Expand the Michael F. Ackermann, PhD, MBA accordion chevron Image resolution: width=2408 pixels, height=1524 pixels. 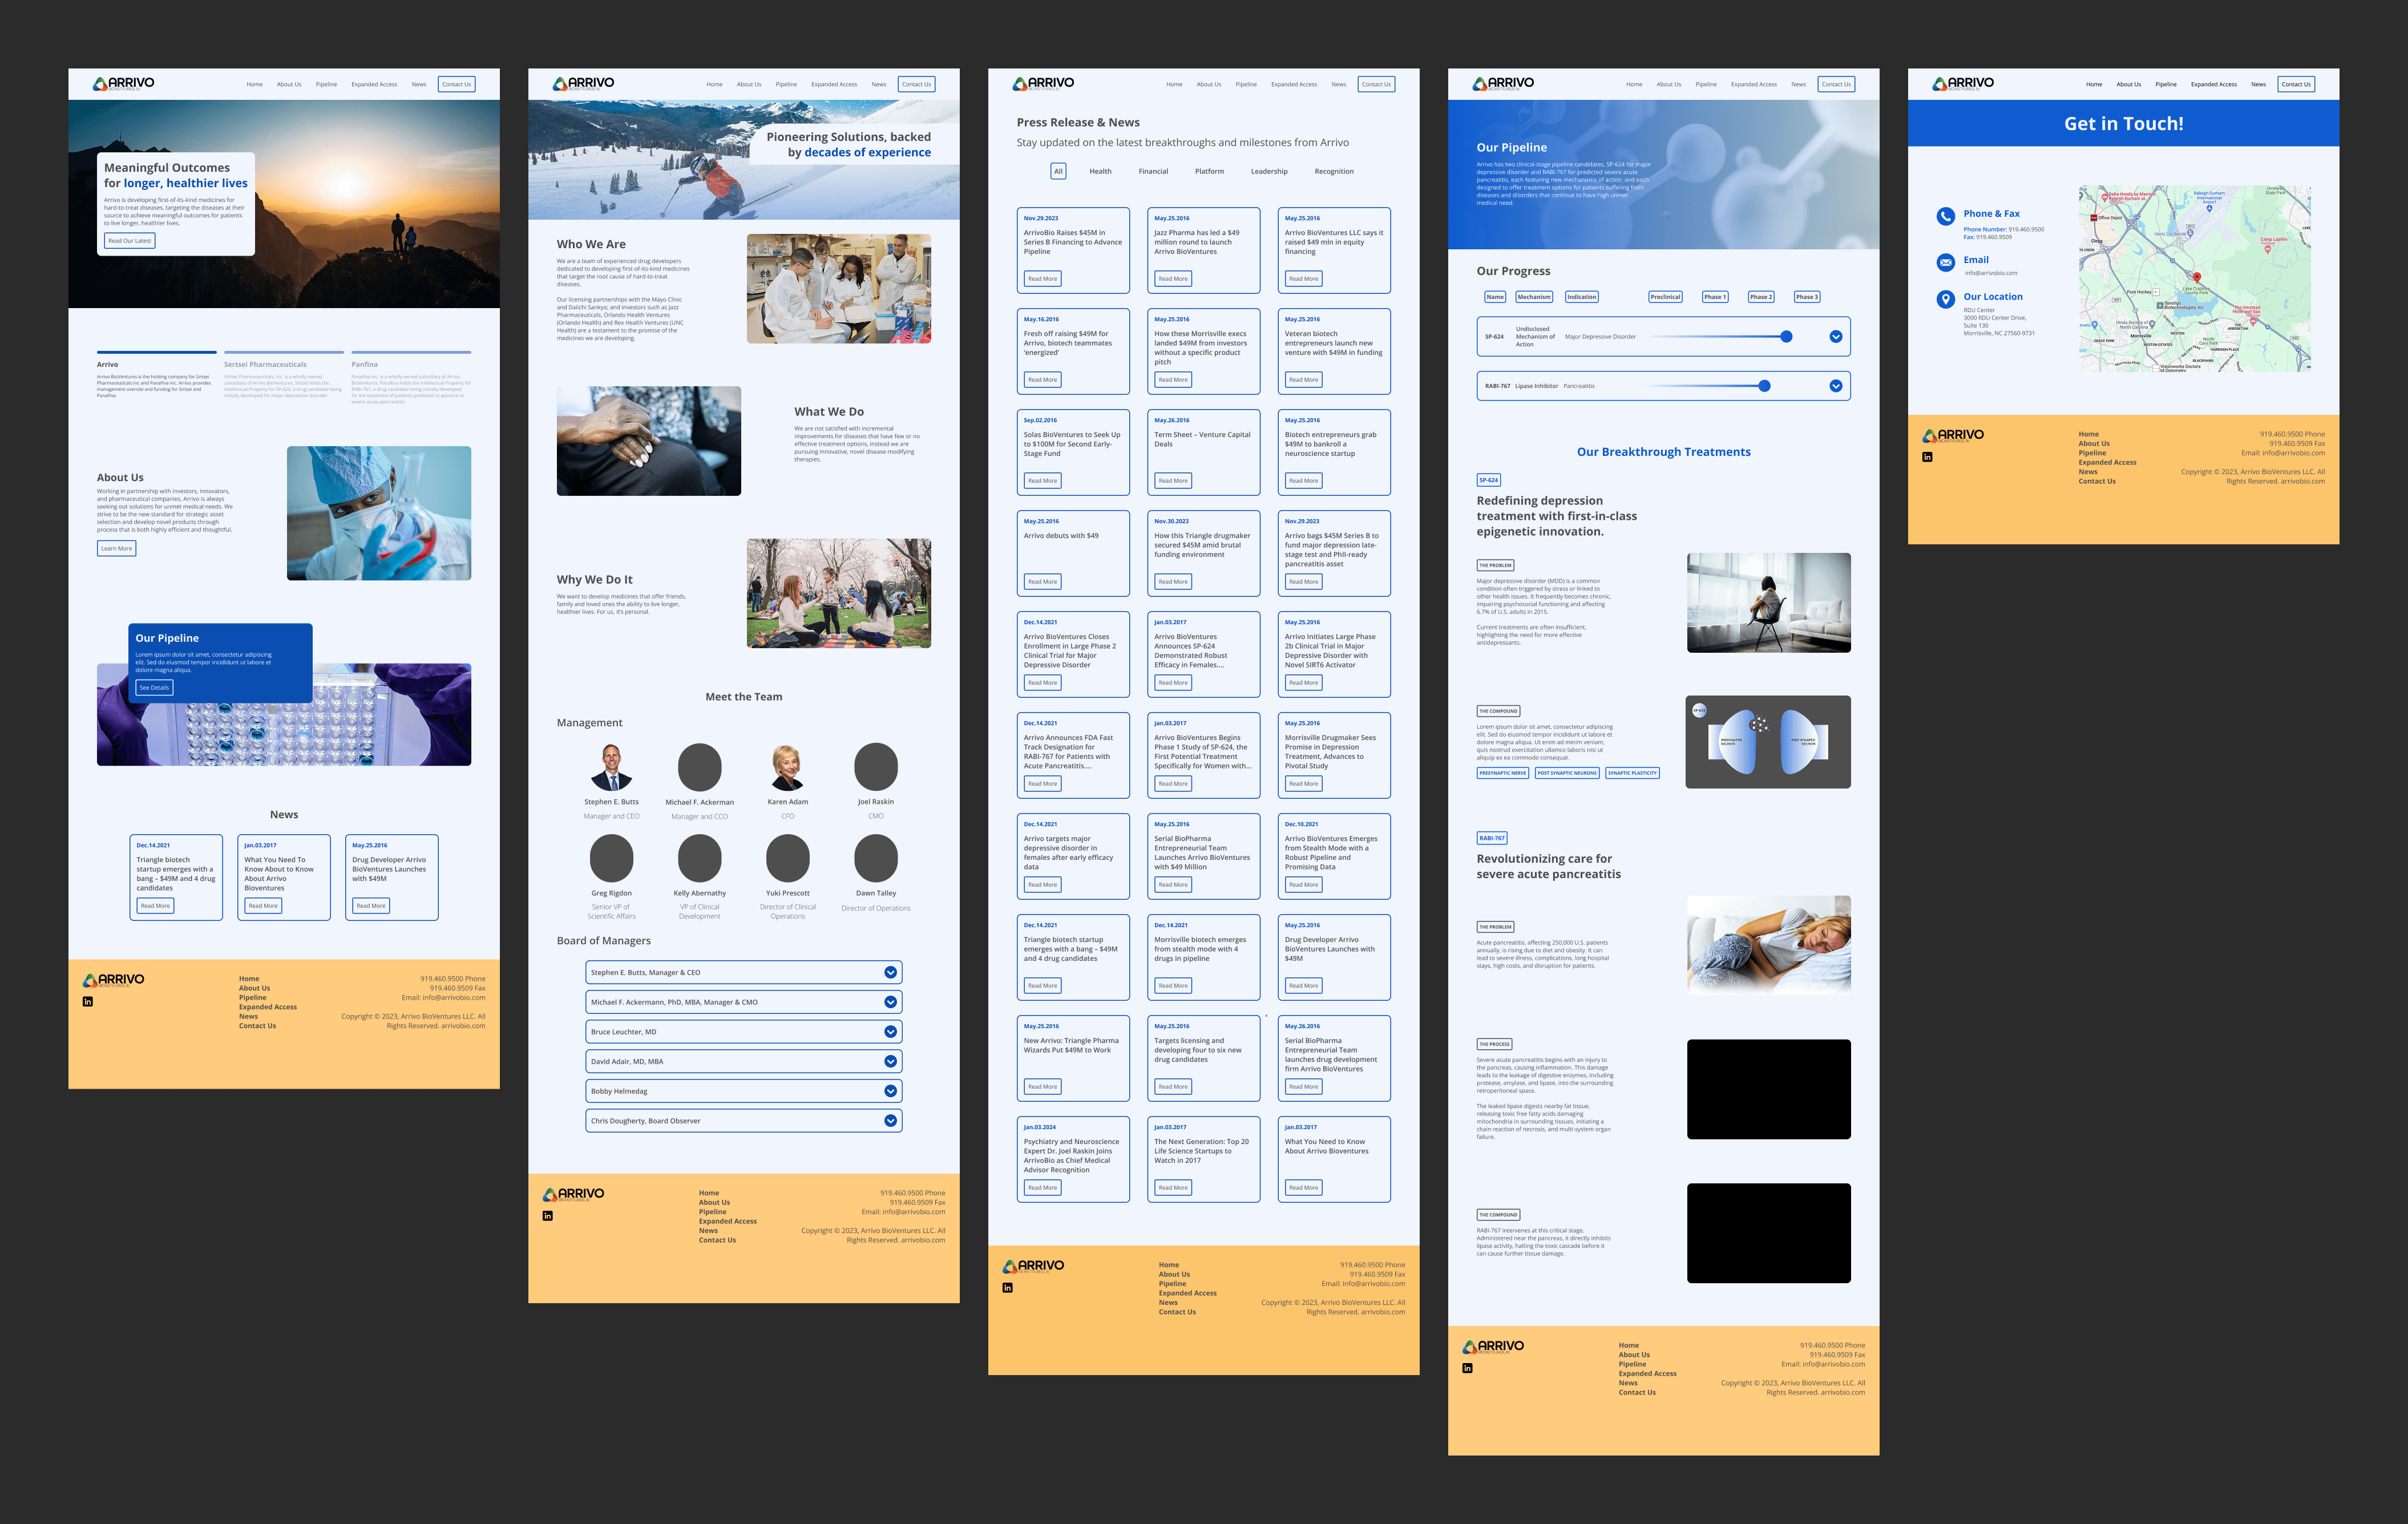[890, 1002]
